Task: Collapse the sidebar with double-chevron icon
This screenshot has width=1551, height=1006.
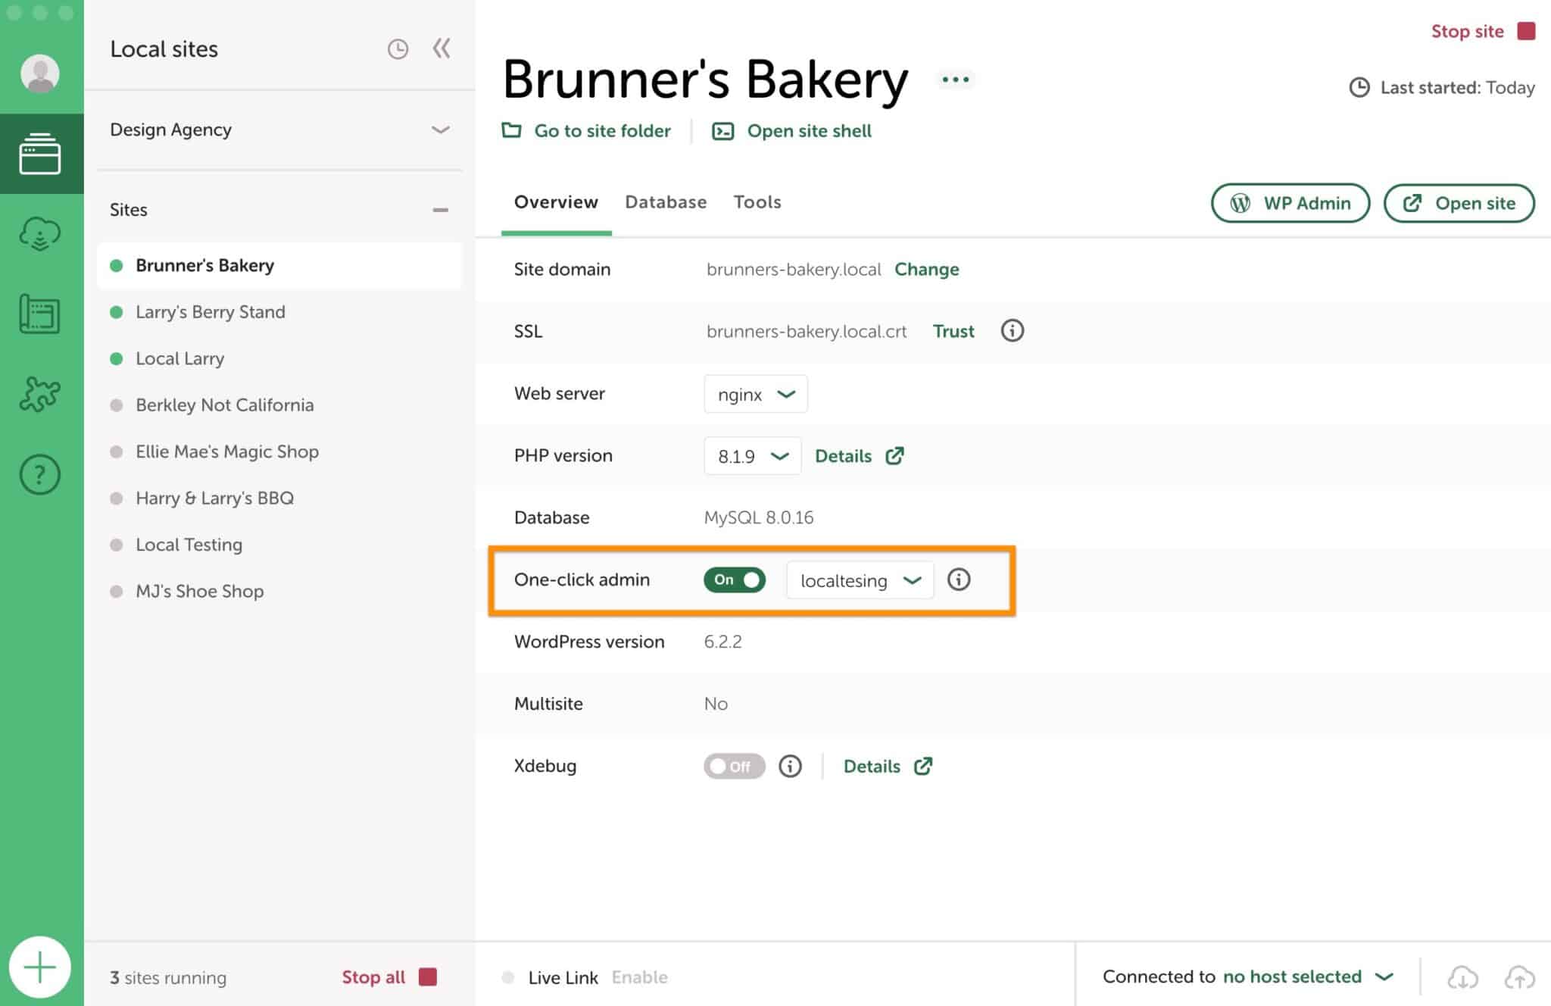Action: pos(442,48)
